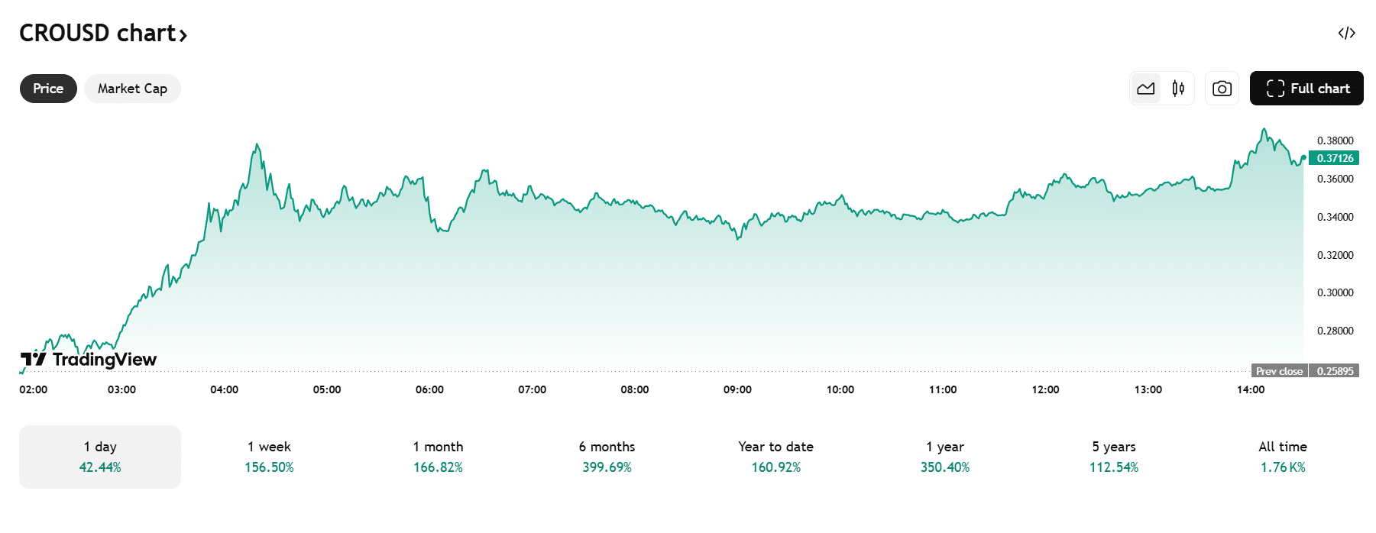1376x533 pixels.
Task: Click the TradingView logo
Action: (x=89, y=359)
